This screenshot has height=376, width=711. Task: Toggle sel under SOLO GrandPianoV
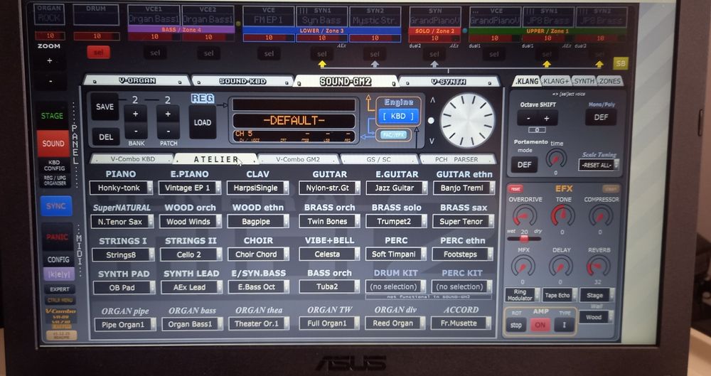pos(434,55)
